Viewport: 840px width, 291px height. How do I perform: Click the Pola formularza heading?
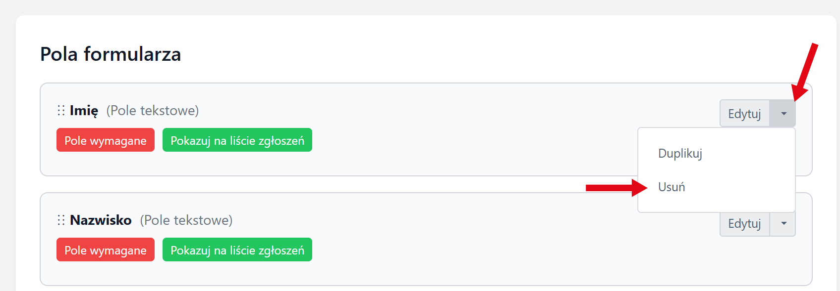click(111, 54)
